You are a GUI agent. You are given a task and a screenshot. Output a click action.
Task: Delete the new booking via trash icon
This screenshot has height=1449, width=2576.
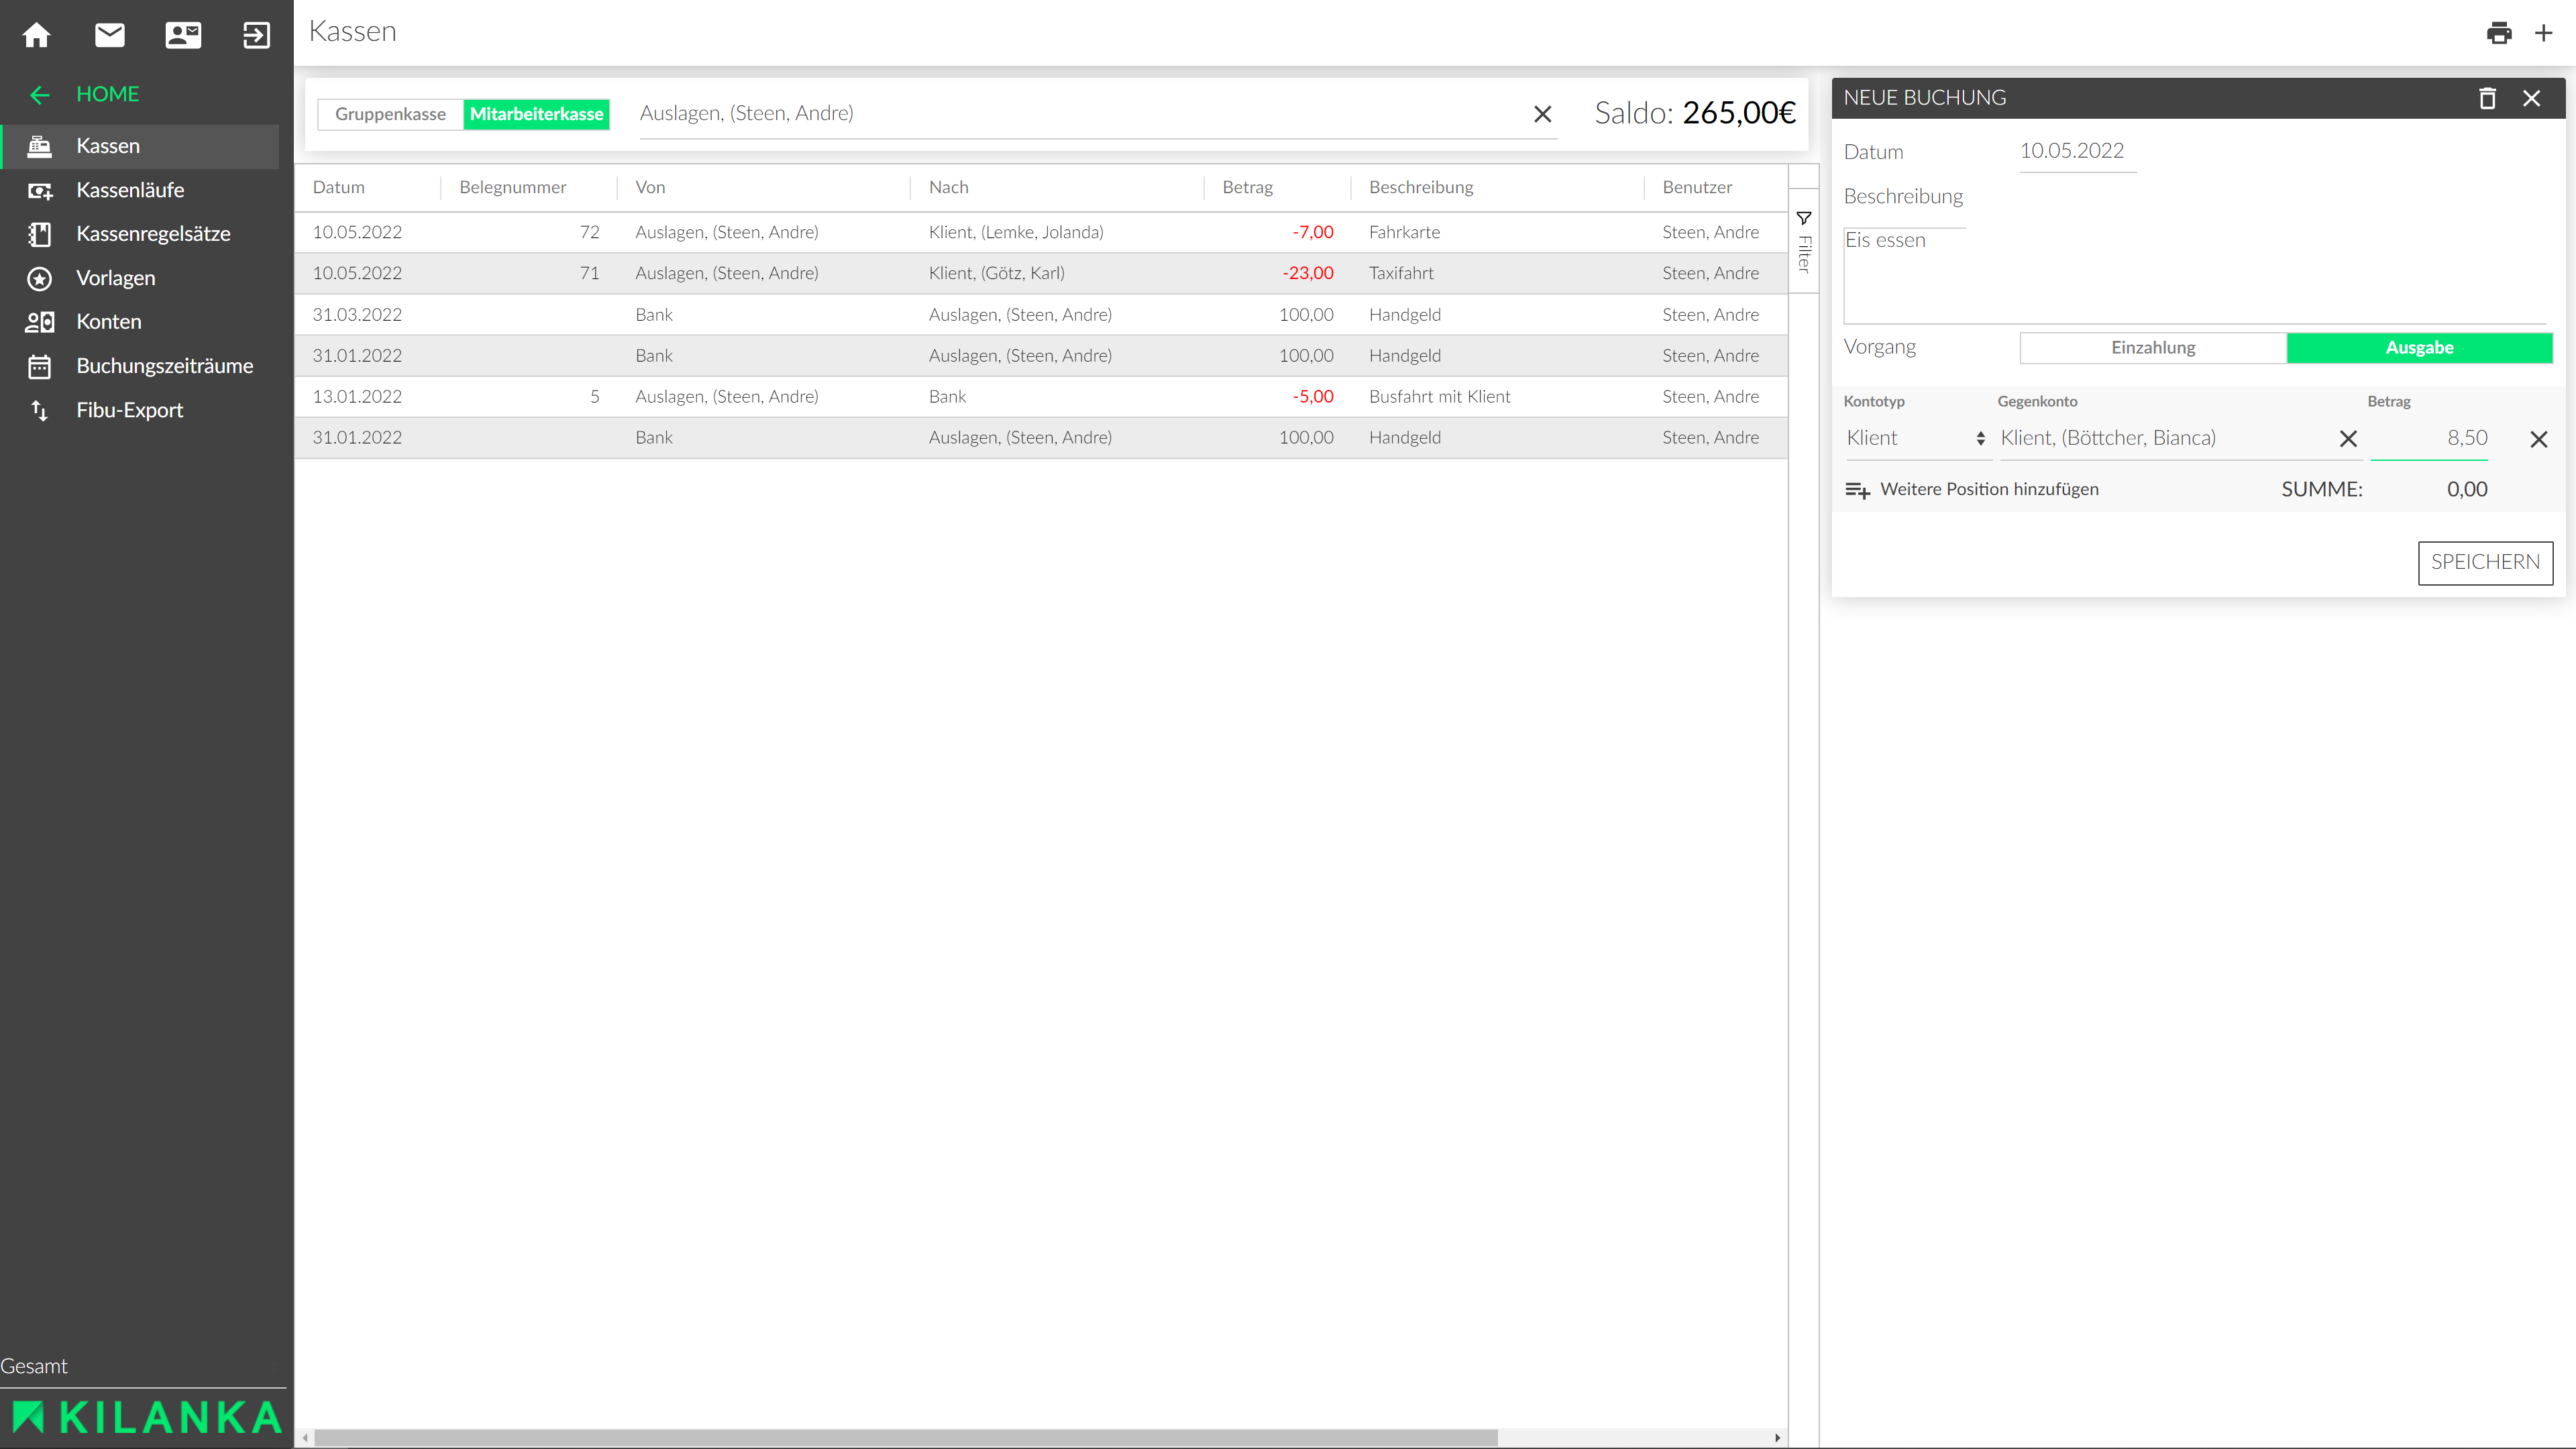coord(2487,98)
